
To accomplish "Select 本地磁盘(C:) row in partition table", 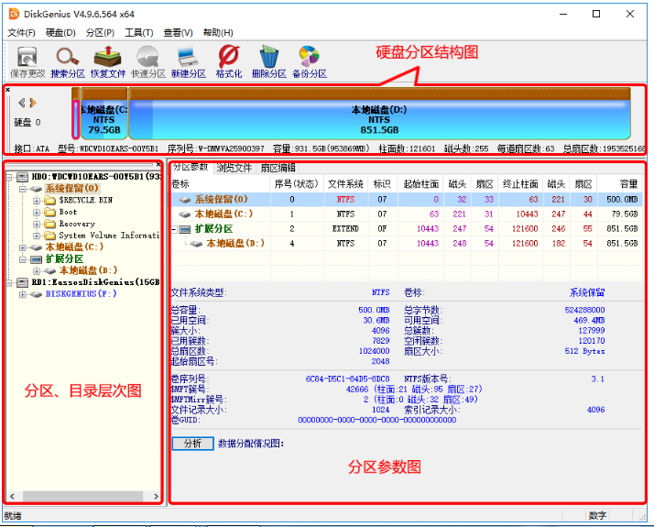I will (407, 214).
